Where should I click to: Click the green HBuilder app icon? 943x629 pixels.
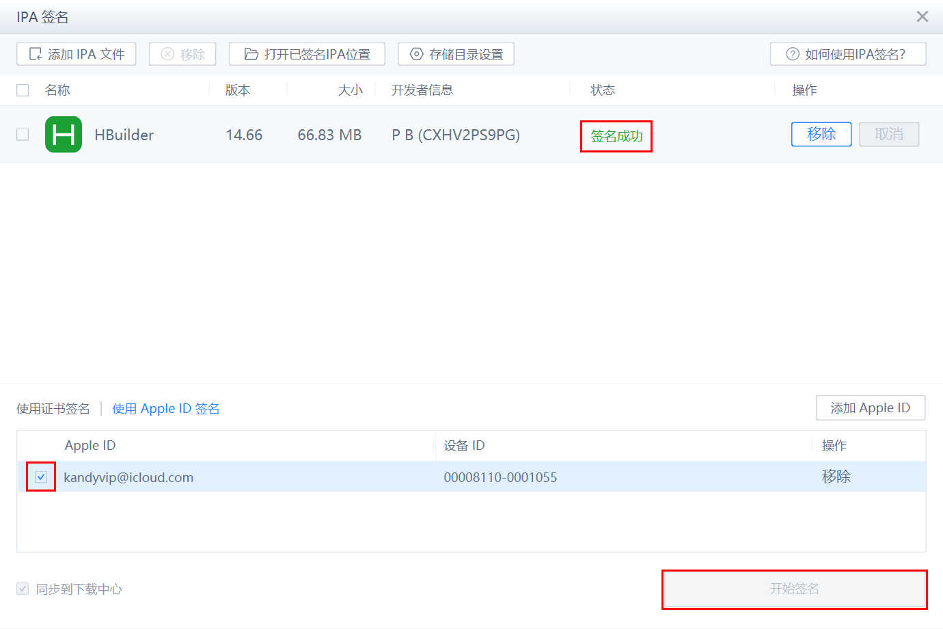(x=64, y=134)
